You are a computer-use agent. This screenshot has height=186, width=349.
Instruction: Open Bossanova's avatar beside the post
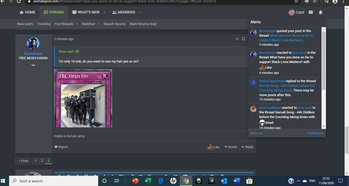[x=33, y=43]
